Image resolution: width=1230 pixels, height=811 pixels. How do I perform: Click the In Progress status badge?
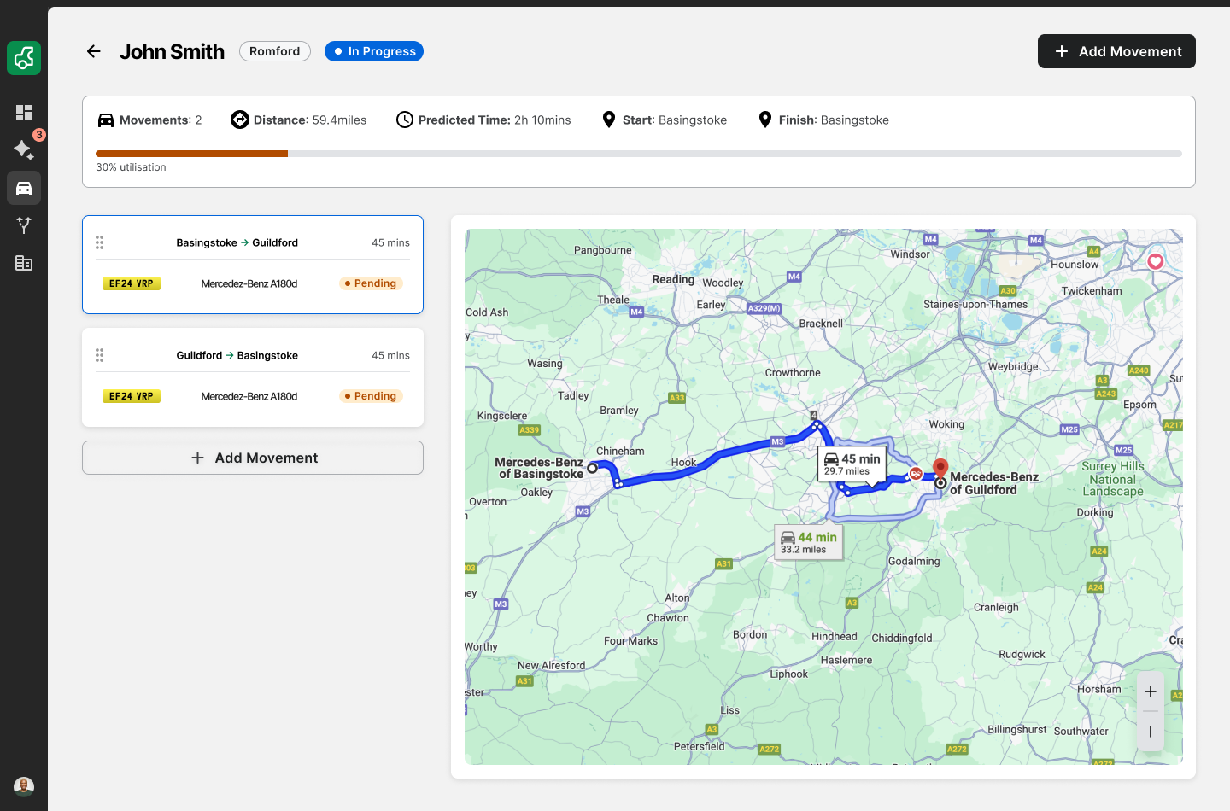tap(374, 51)
